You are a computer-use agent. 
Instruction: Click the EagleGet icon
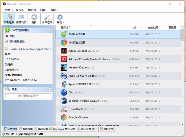[x=64, y=101]
